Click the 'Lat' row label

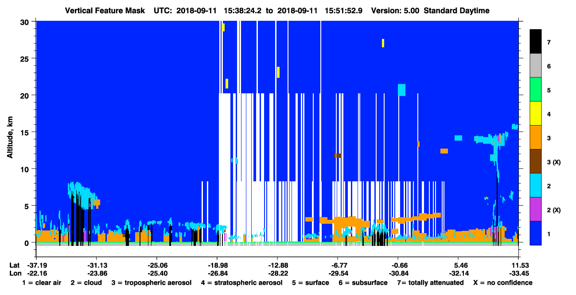tap(14, 265)
